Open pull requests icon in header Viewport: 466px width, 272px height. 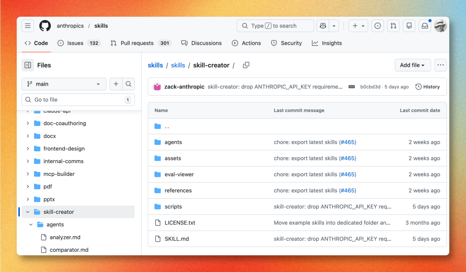[393, 26]
